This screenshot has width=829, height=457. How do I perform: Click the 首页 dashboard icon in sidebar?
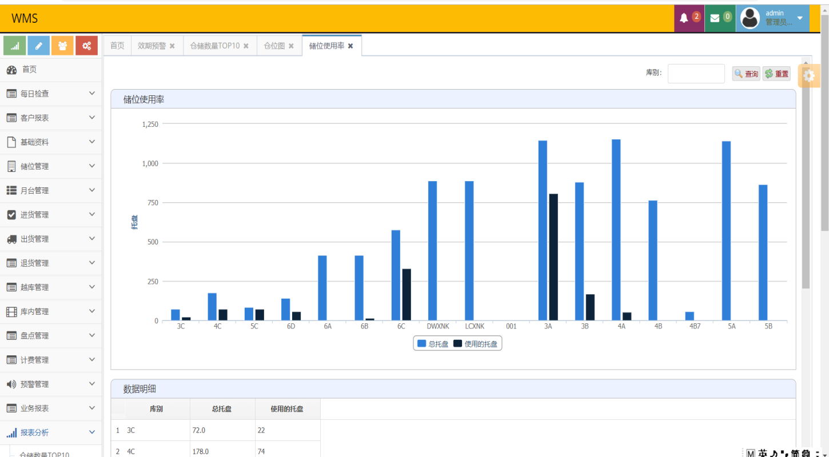pyautogui.click(x=11, y=70)
